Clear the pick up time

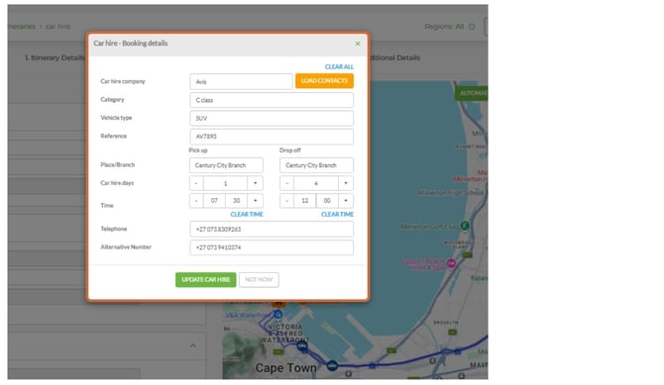click(x=247, y=215)
